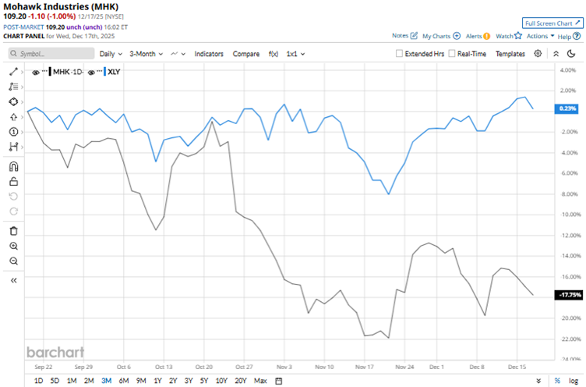The image size is (586, 387).
Task: Expand bottom panel with double down chevrons
Action: click(538, 381)
